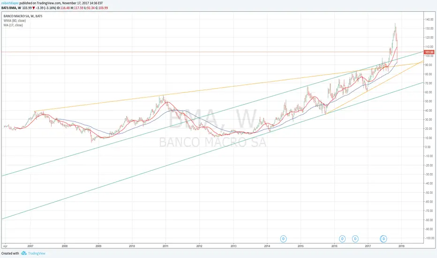Click the 130.00 price axis label

pos(429,29)
